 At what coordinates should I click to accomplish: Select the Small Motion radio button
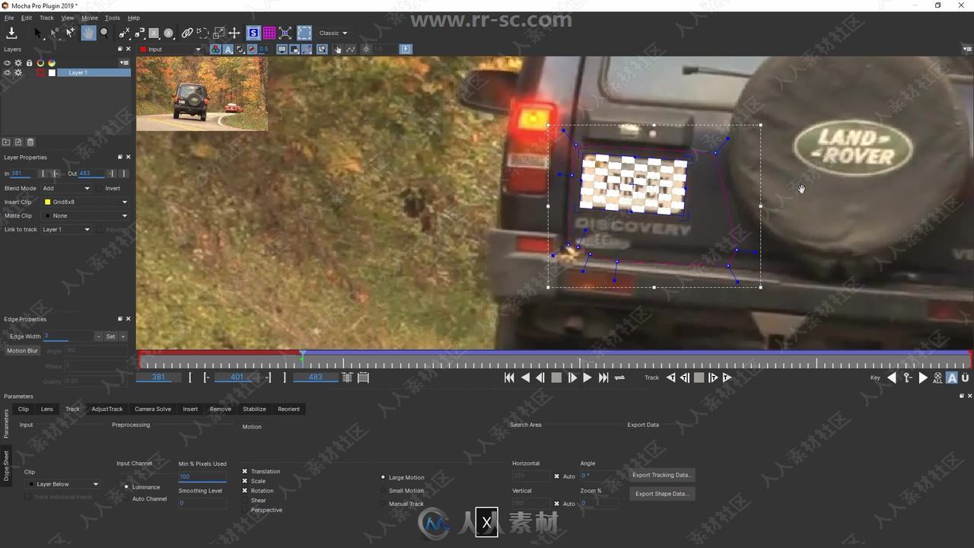tap(383, 491)
